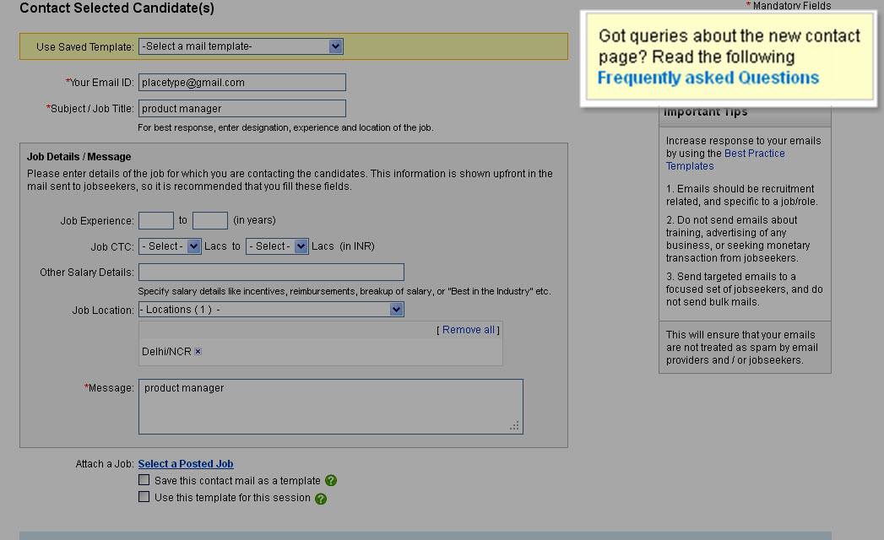The height and width of the screenshot is (540, 884).
Task: Click inside the Message text area
Action: pos(329,407)
